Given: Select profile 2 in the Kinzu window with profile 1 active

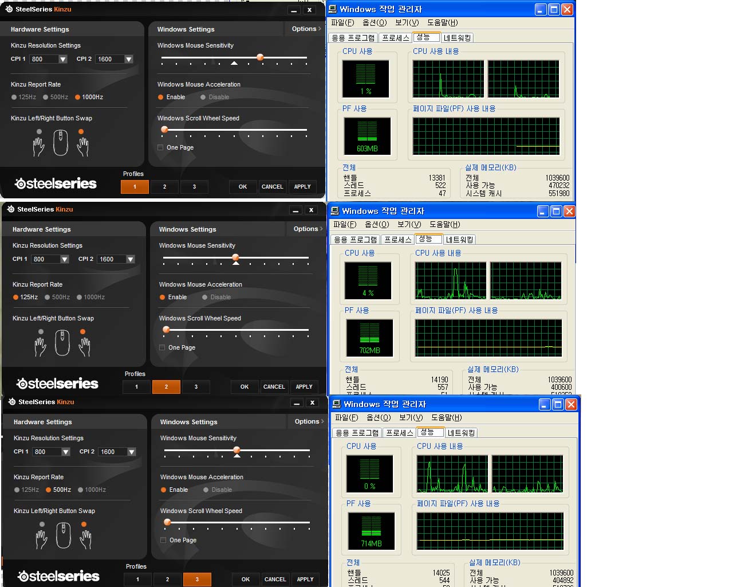Looking at the screenshot, I should point(164,187).
